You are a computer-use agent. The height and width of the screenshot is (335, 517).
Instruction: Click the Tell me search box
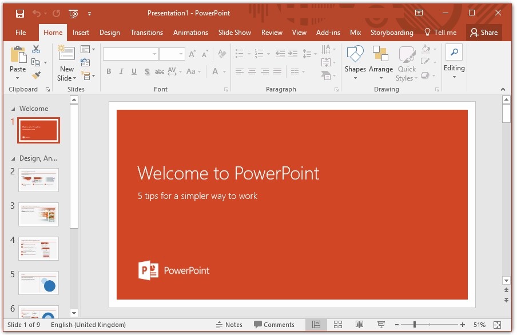(x=440, y=33)
